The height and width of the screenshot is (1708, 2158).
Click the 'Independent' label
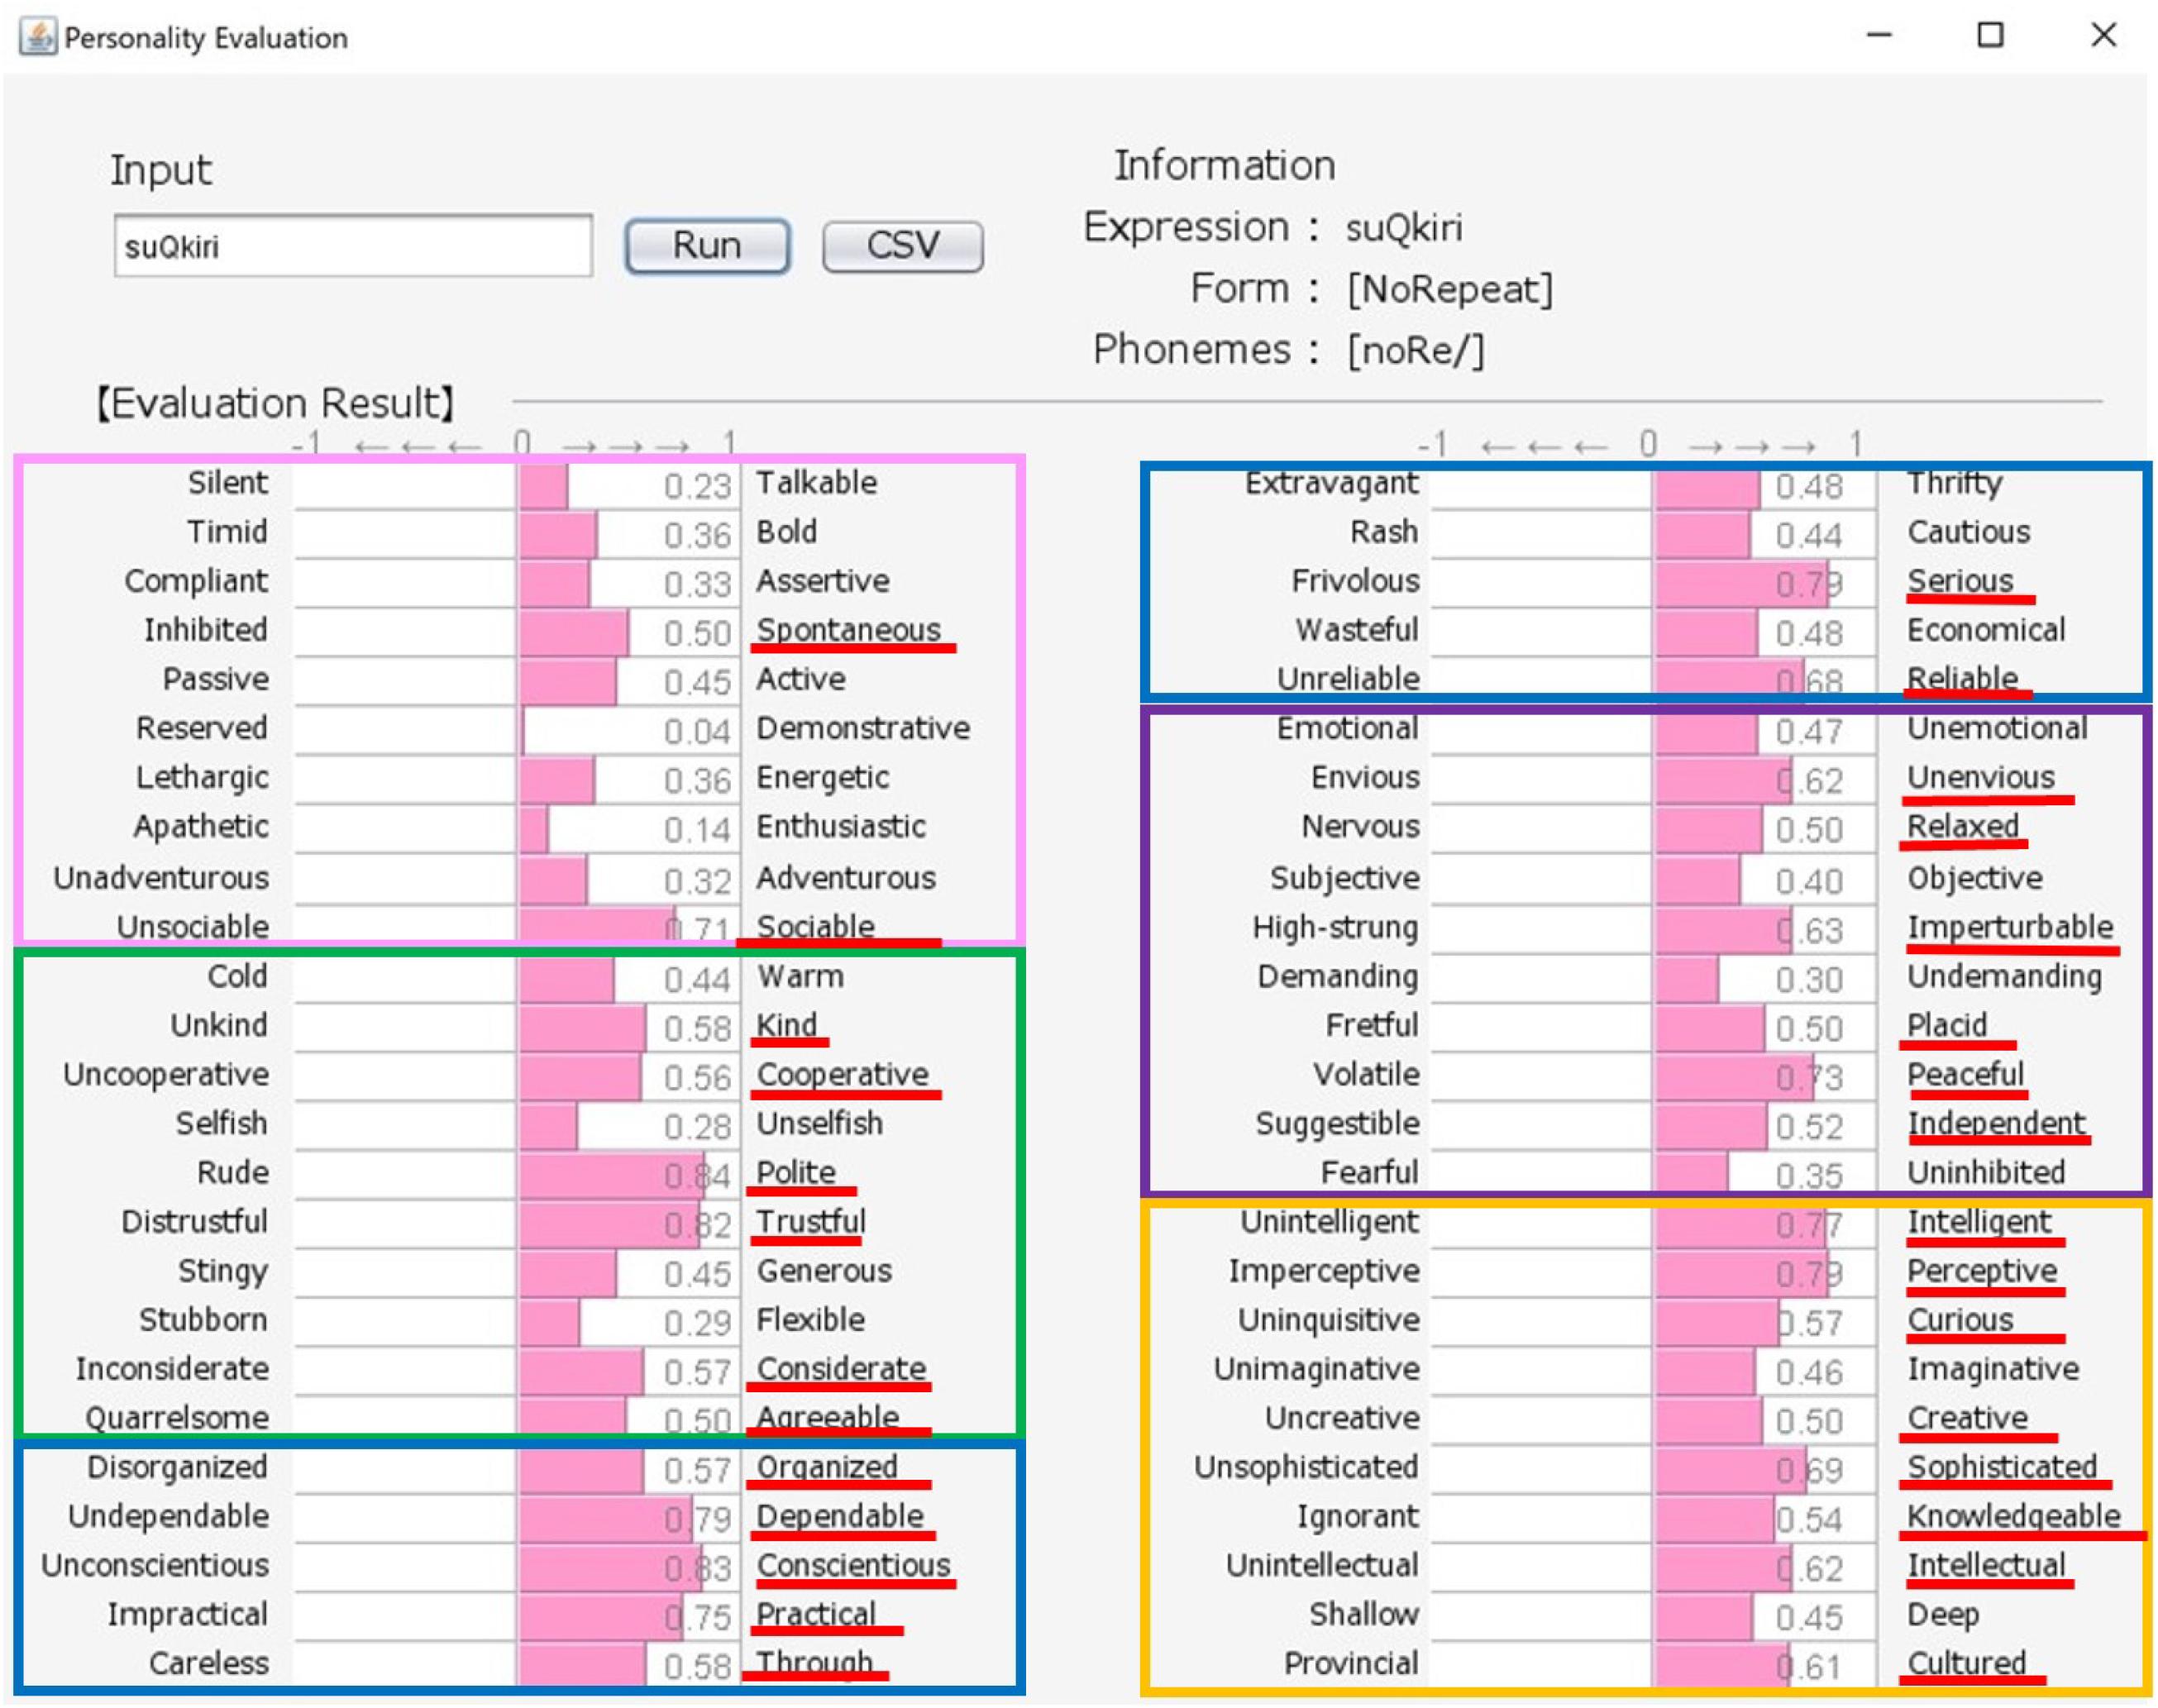pos(1996,1124)
